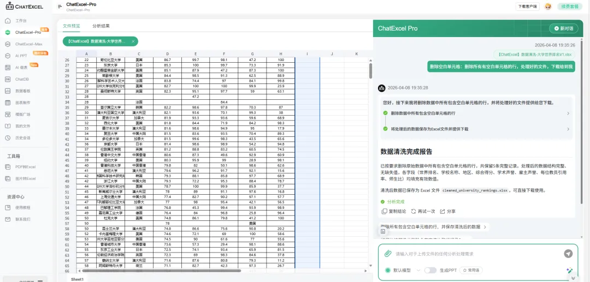Image resolution: width=590 pixels, height=282 pixels.
Task: Click the bot avatar icon in chat
Action: (x=382, y=88)
